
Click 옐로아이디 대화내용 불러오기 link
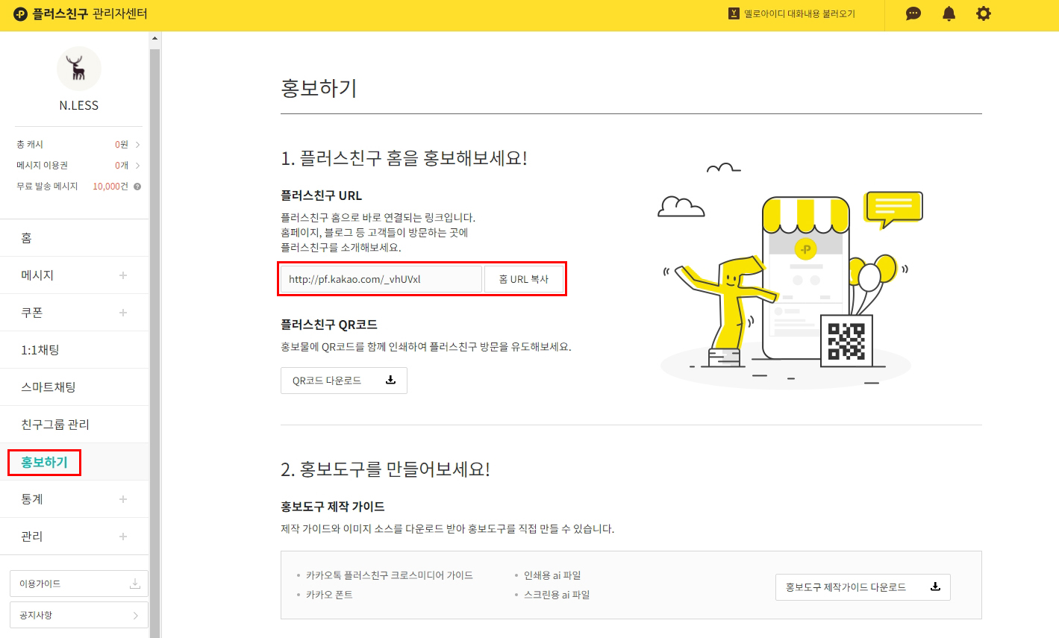(x=799, y=13)
